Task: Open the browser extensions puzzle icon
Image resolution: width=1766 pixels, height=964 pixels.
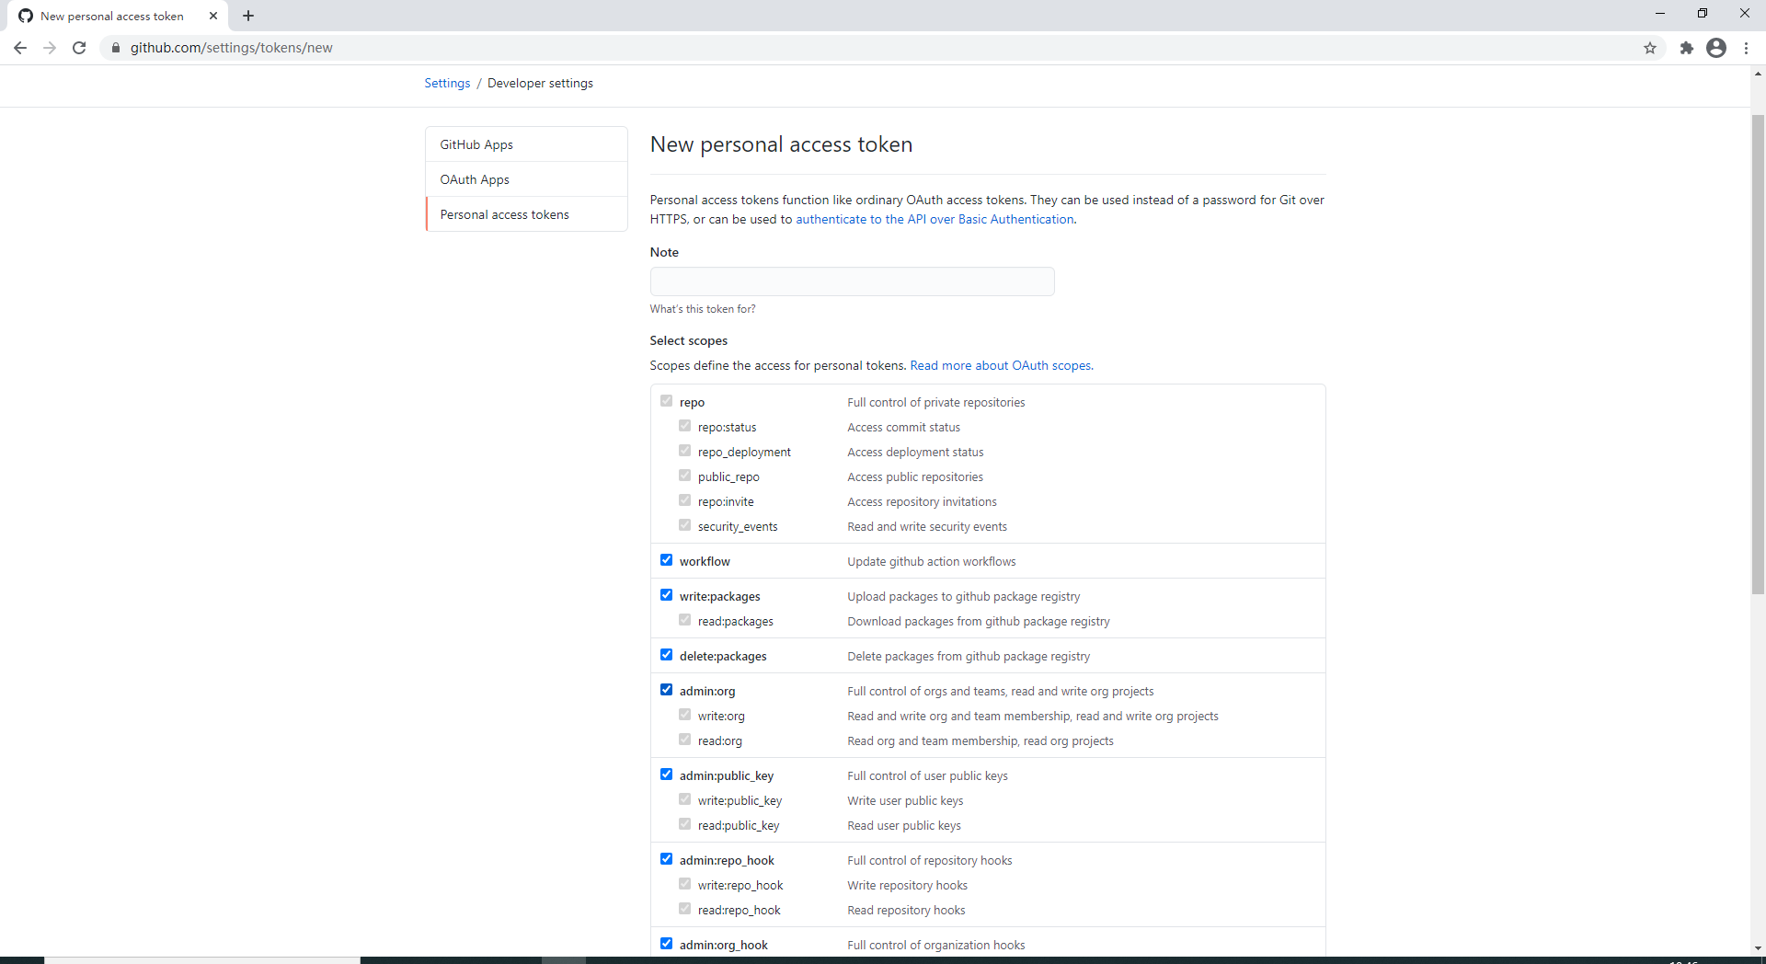Action: (1686, 48)
